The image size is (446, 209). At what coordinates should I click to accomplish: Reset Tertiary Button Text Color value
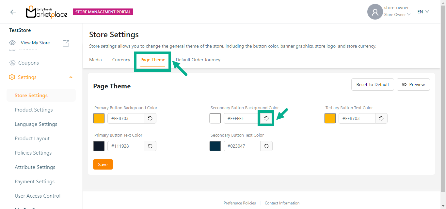point(381,118)
